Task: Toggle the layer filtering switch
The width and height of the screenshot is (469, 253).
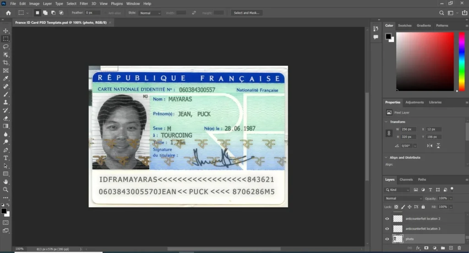Action: 452,189
